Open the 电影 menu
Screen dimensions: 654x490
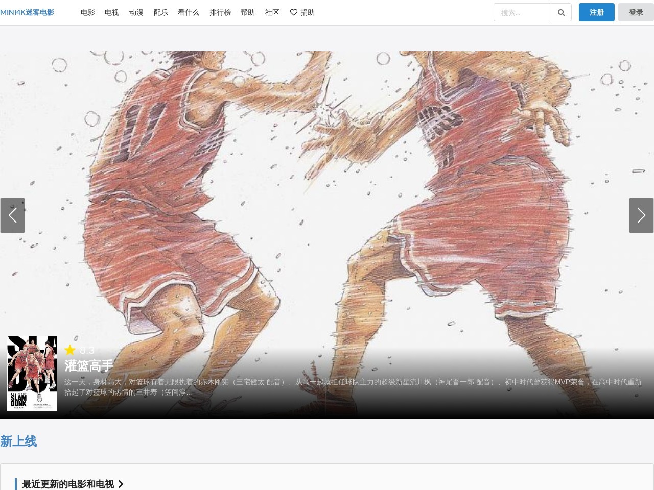tap(87, 12)
